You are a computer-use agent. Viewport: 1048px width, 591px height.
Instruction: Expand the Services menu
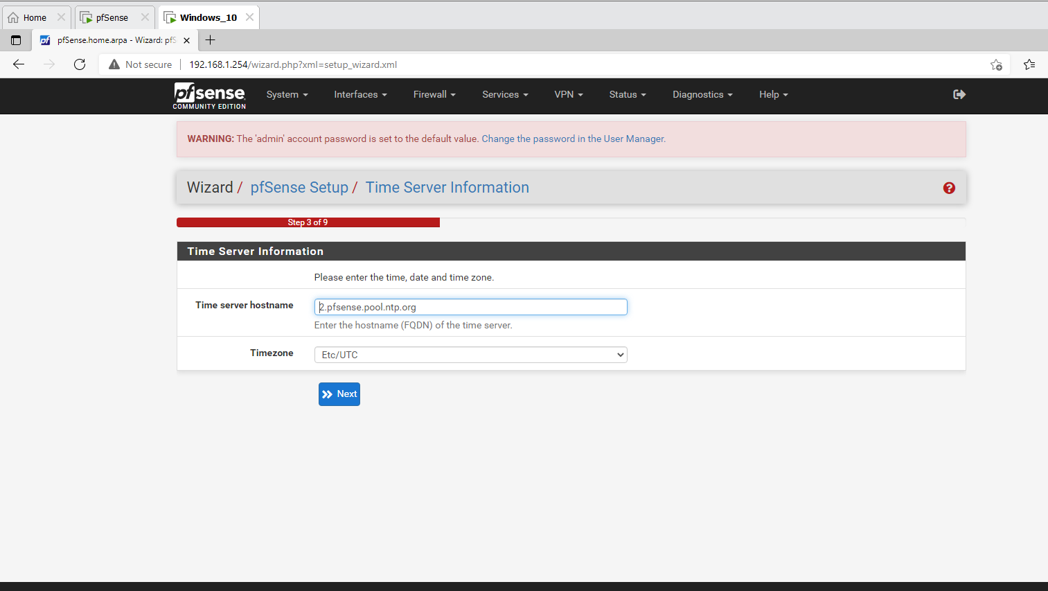pyautogui.click(x=505, y=94)
